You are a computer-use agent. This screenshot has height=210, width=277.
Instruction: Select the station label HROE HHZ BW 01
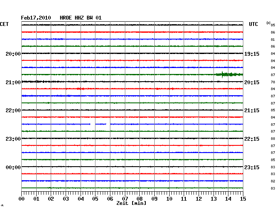(x=81, y=18)
